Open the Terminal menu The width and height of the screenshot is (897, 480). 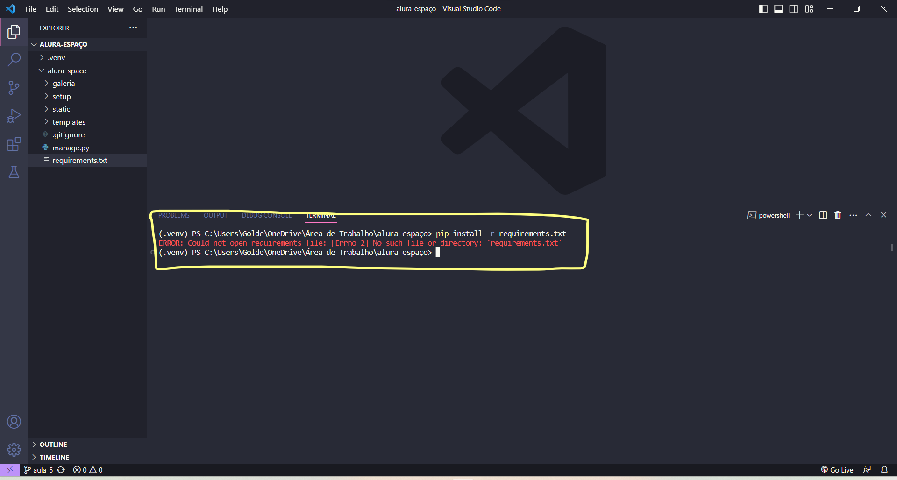pos(188,9)
